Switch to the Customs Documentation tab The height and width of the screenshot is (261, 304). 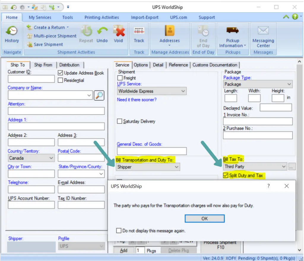coord(215,65)
